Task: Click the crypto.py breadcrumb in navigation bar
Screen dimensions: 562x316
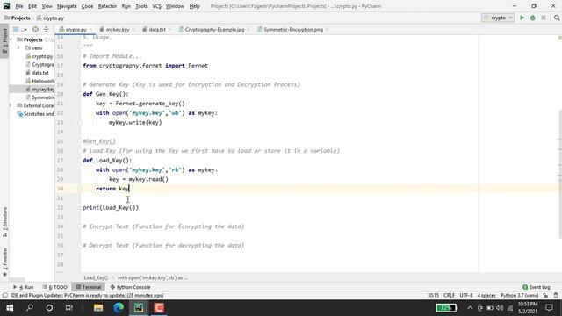Action: (50, 18)
